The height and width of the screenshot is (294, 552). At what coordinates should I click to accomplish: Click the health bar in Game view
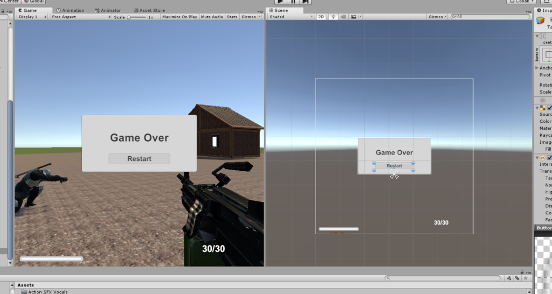click(51, 259)
